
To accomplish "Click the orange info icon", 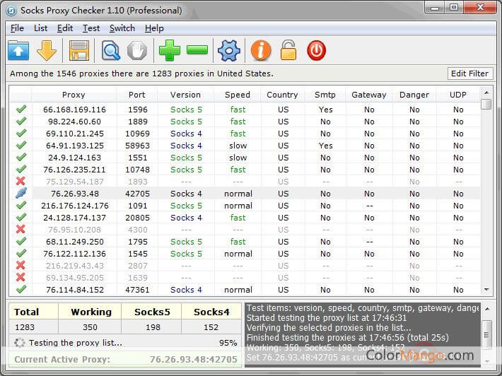I will click(261, 50).
